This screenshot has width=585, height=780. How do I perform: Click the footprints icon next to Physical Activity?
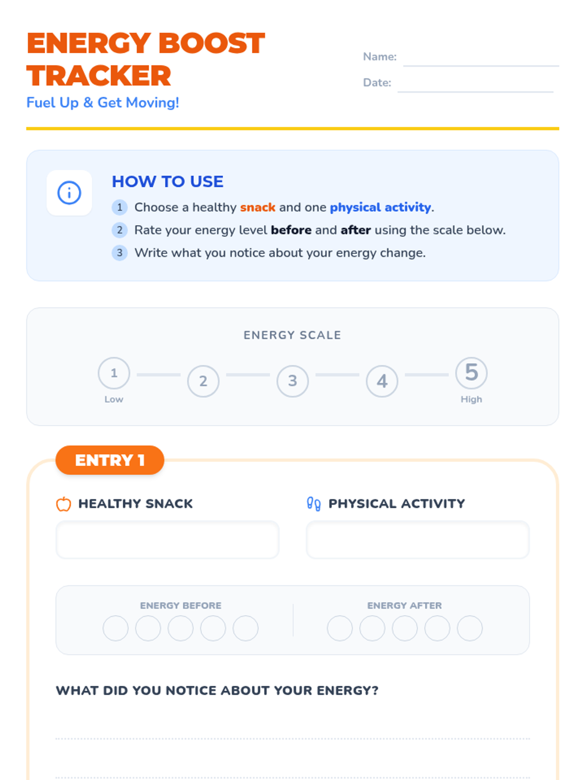[313, 504]
